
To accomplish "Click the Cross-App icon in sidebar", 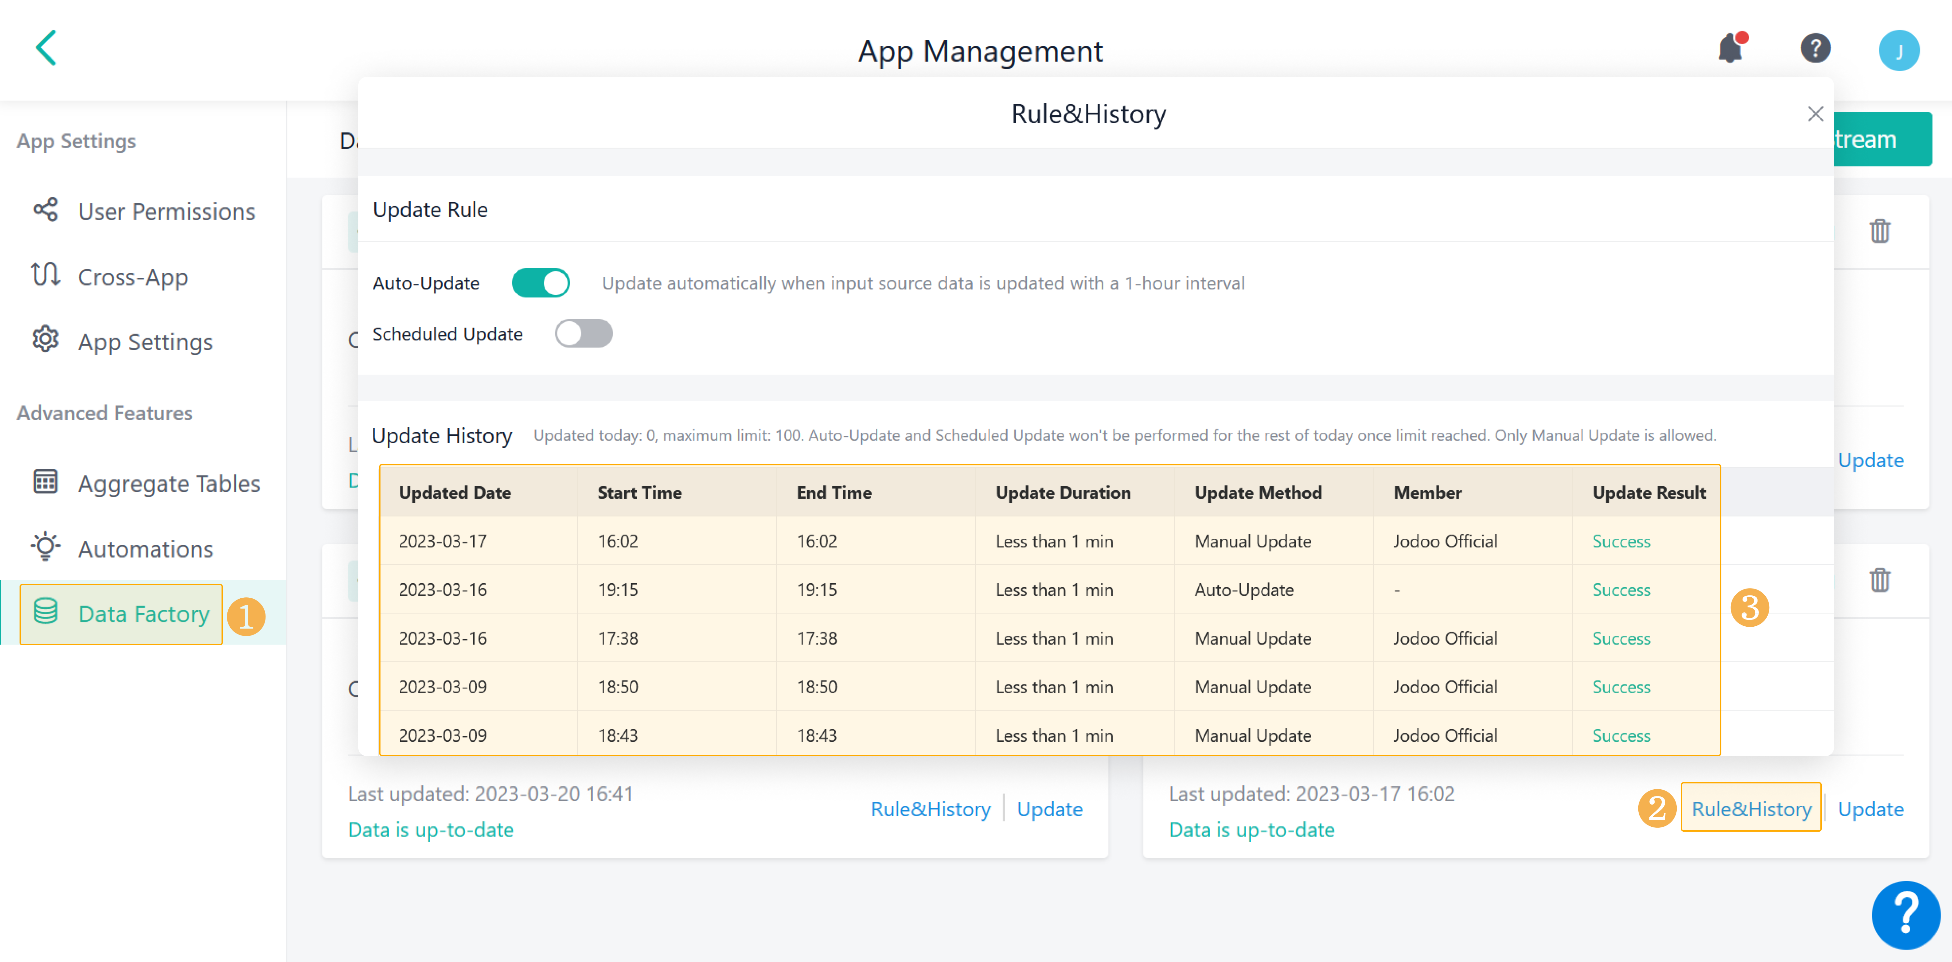I will pos(46,275).
